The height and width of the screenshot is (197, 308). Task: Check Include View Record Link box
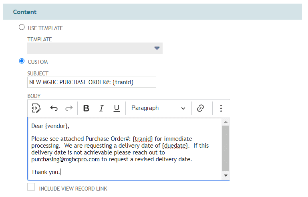click(31, 187)
